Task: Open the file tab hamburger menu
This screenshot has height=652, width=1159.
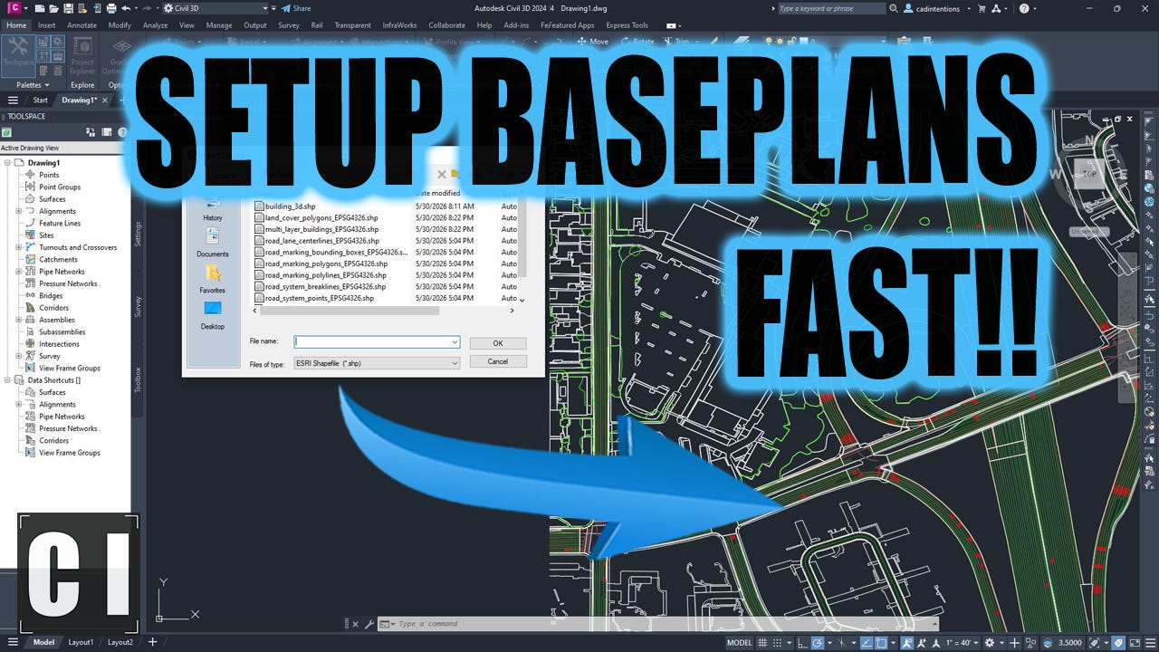Action: pos(13,101)
